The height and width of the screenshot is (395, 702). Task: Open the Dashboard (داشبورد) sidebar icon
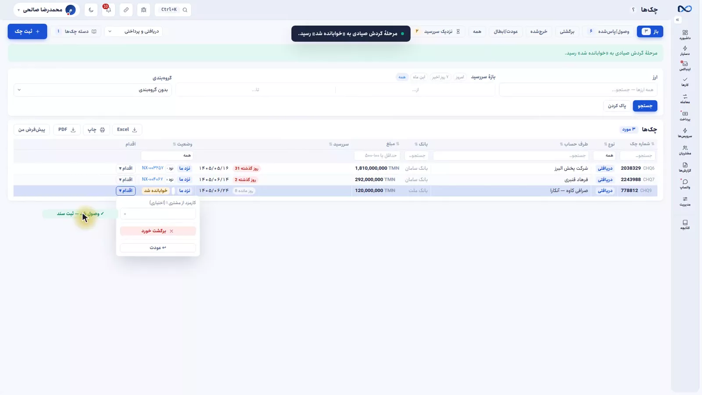685,35
